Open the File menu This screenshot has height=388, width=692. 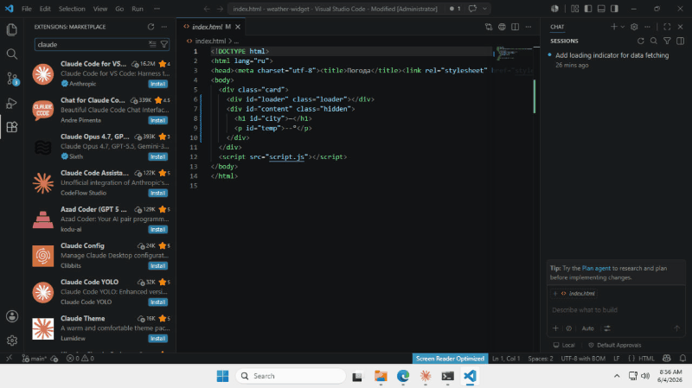click(x=27, y=9)
